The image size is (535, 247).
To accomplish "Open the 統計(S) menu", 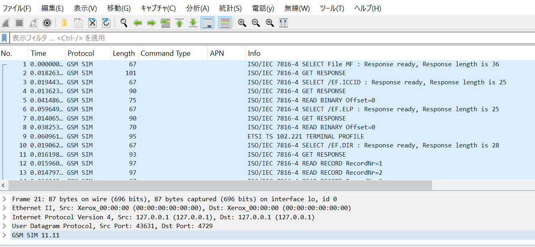I will pos(230,8).
